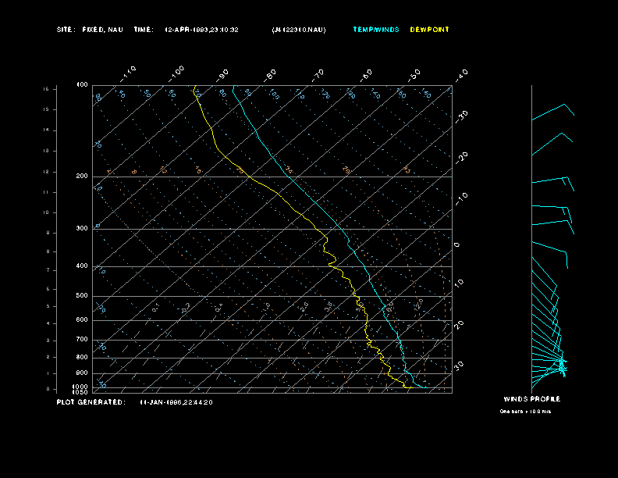Click the 11-JAN-1996 plot generation timestamp
This screenshot has width=618, height=478.
[176, 402]
